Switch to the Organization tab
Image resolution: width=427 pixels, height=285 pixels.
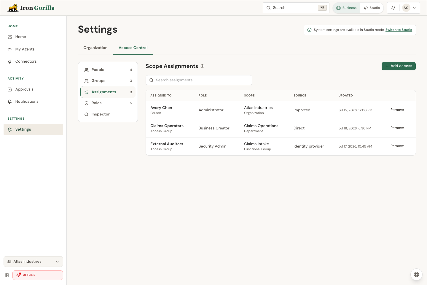click(95, 48)
